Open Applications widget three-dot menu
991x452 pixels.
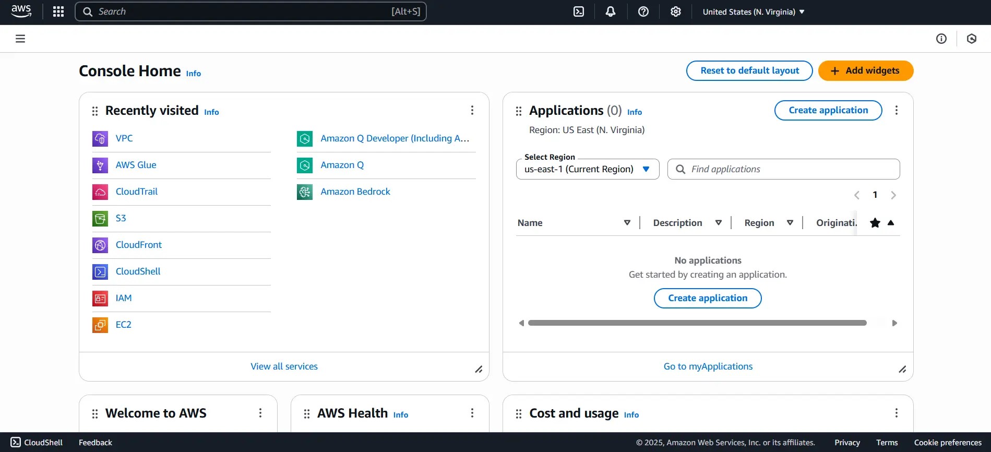pos(896,110)
